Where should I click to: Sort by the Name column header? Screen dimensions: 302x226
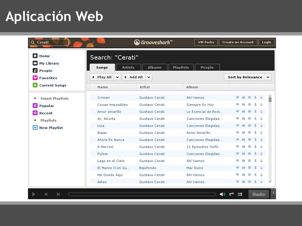[113, 87]
